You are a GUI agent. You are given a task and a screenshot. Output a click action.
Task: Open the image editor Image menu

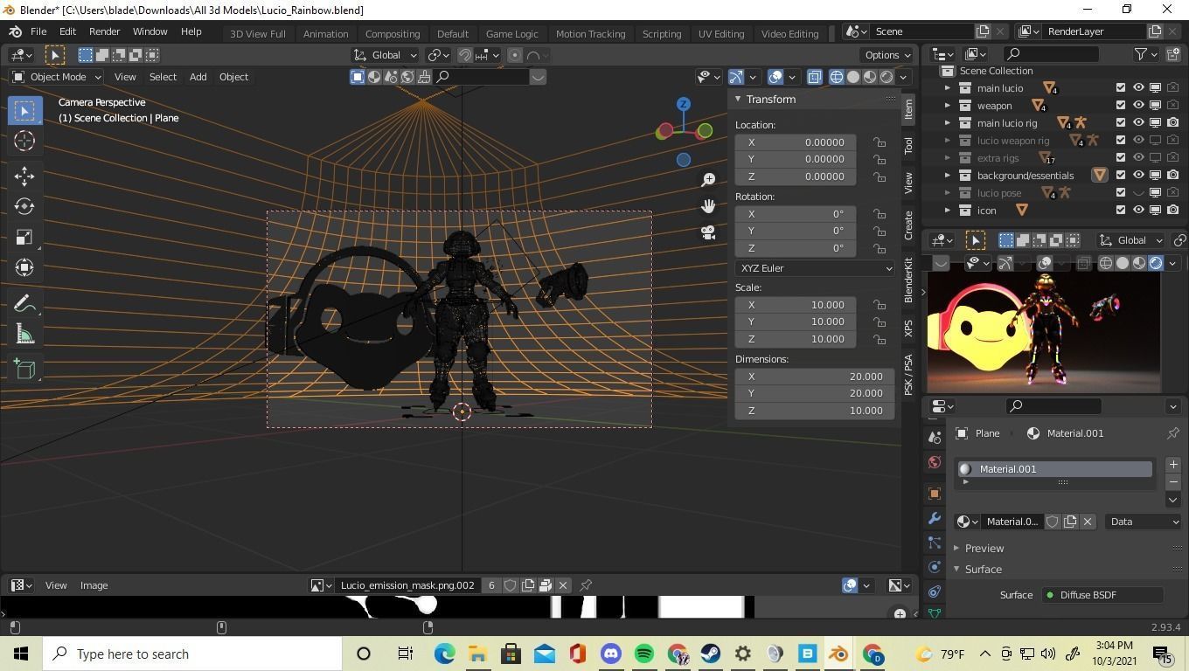point(94,585)
